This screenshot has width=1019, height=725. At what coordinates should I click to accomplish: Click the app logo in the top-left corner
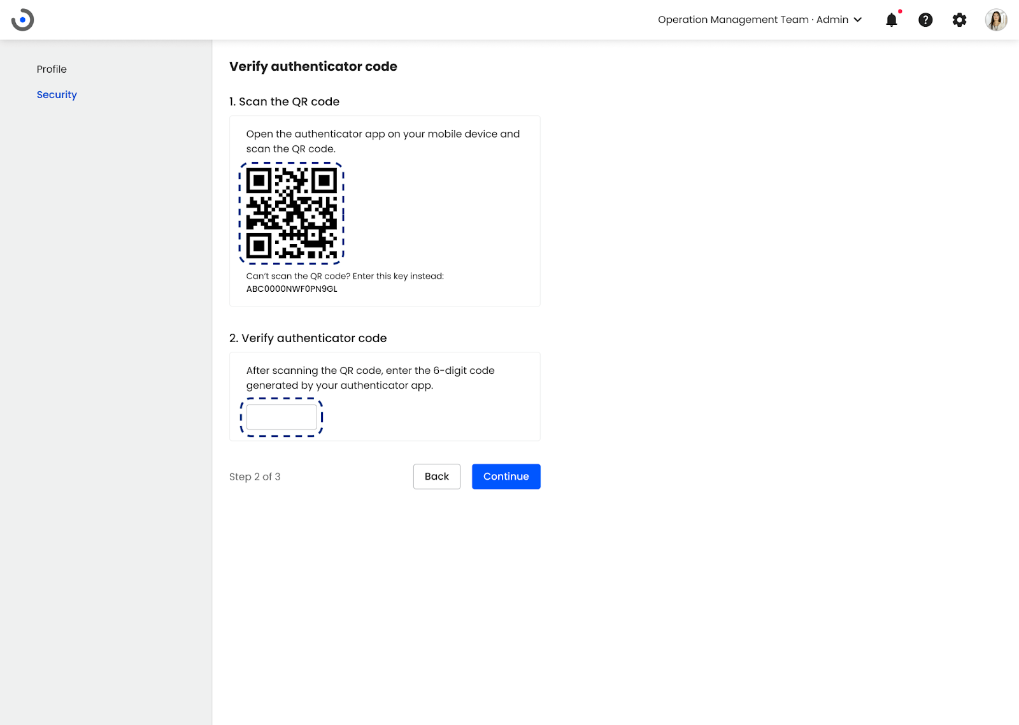point(23,20)
